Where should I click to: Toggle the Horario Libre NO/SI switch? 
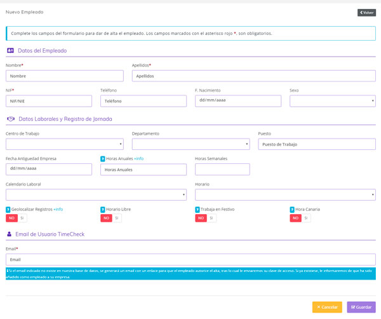(x=111, y=218)
